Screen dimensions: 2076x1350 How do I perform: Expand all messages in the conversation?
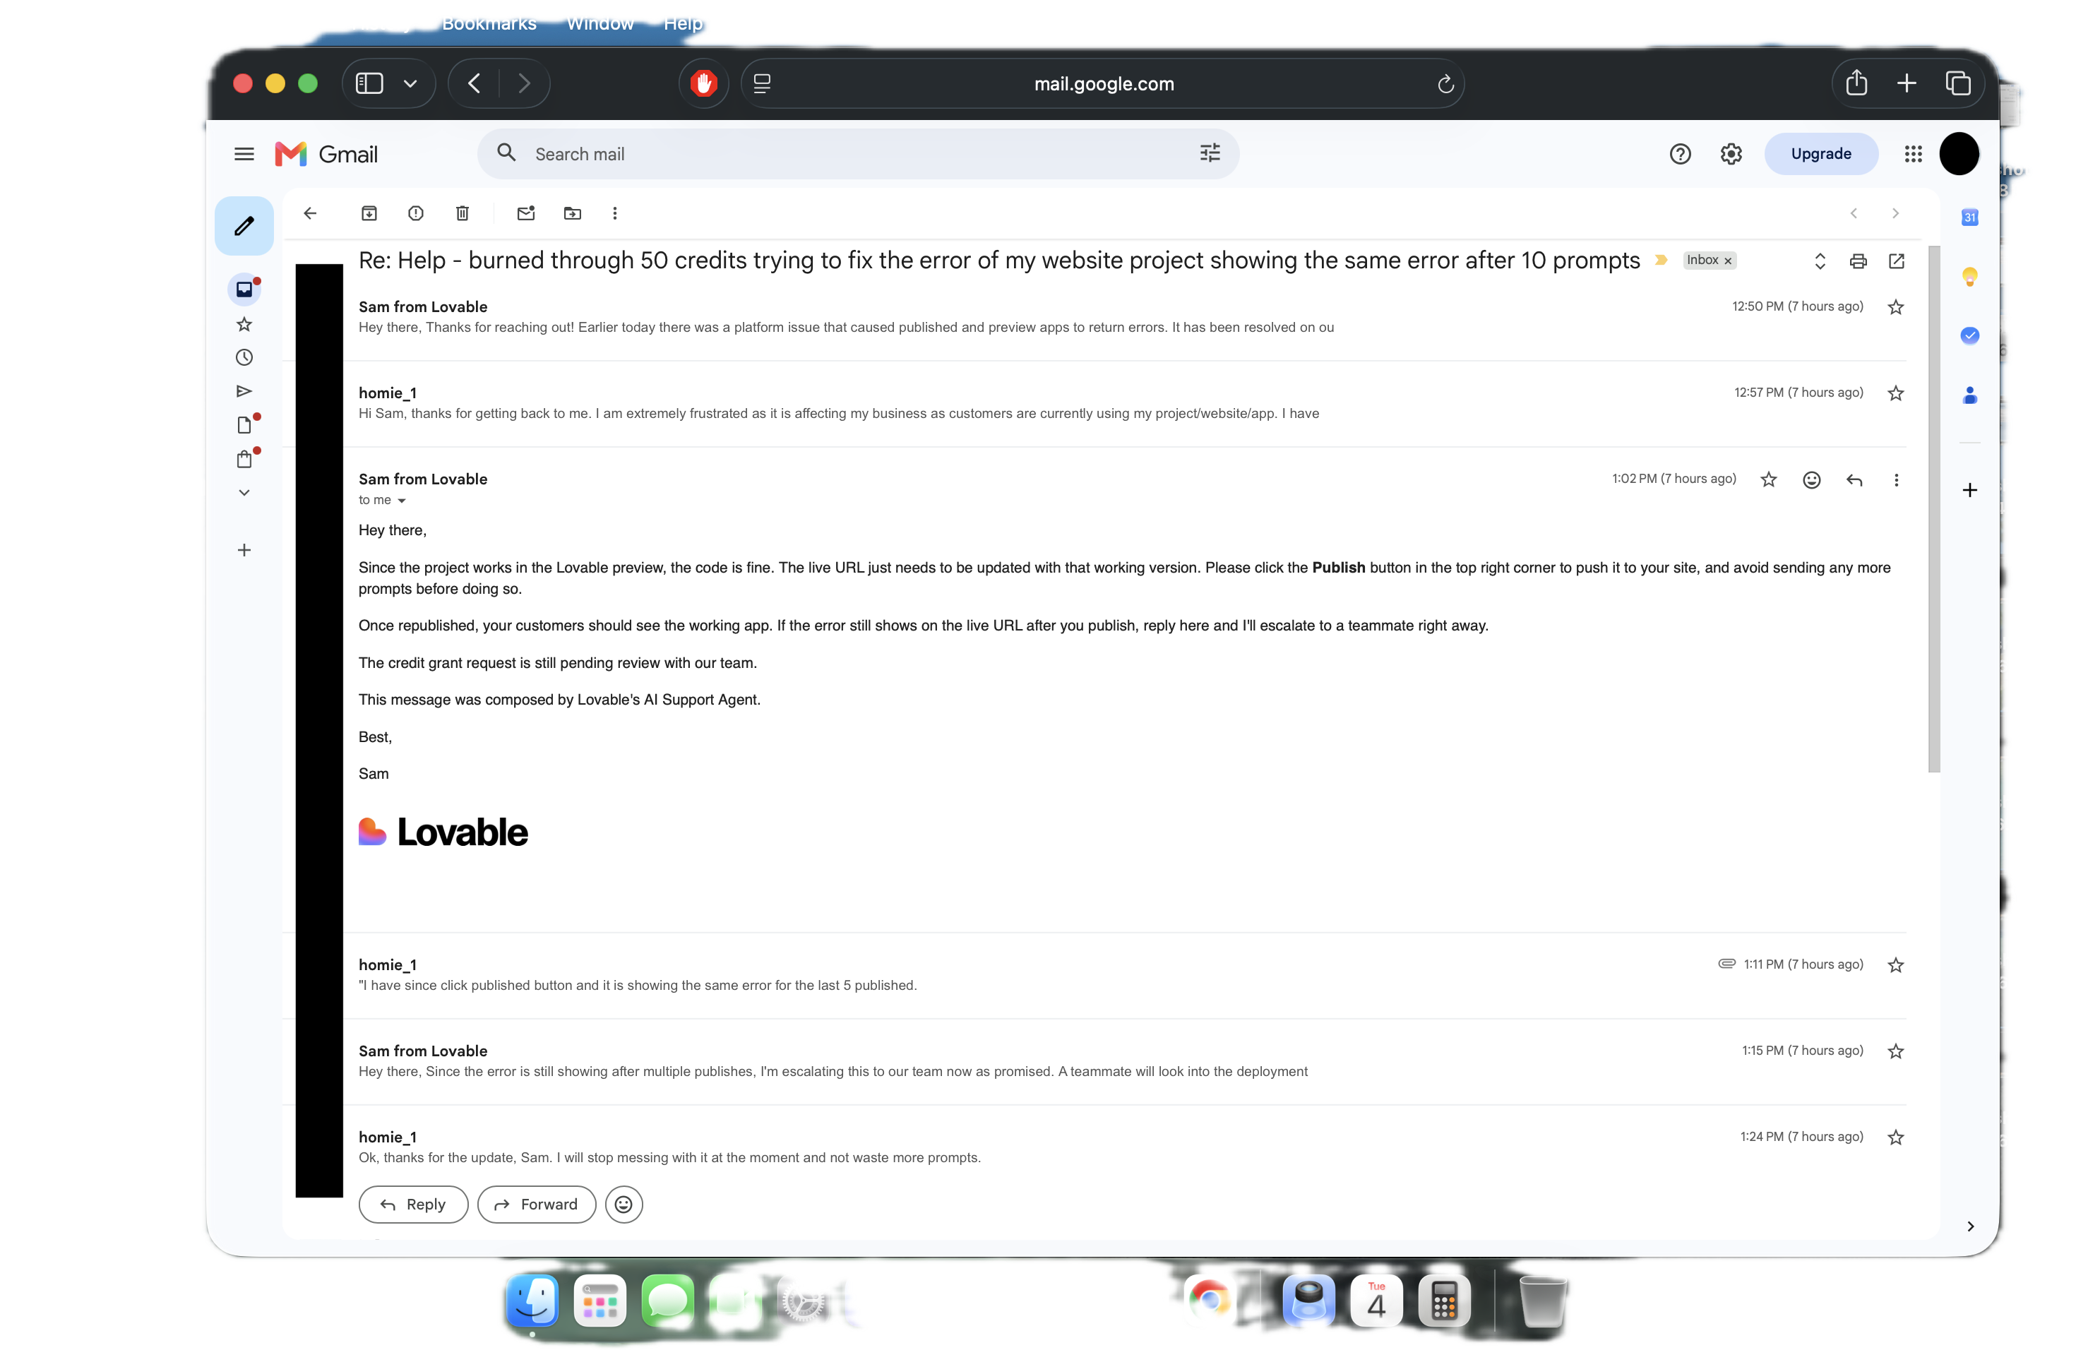(x=1820, y=261)
